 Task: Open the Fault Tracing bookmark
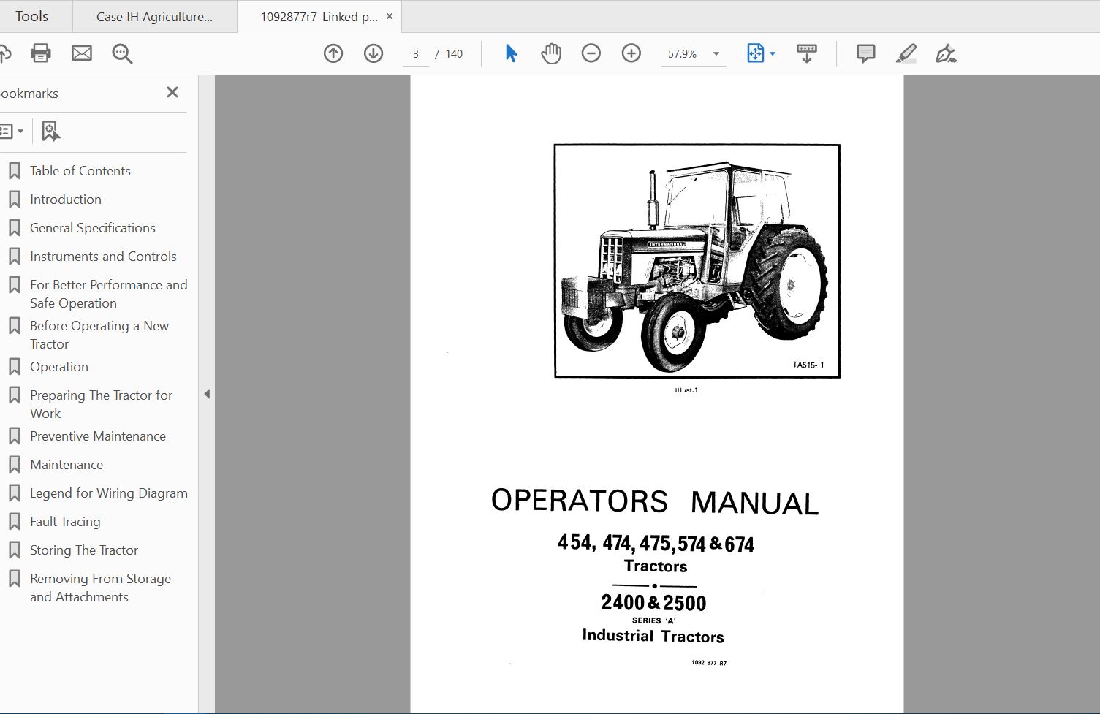point(65,522)
